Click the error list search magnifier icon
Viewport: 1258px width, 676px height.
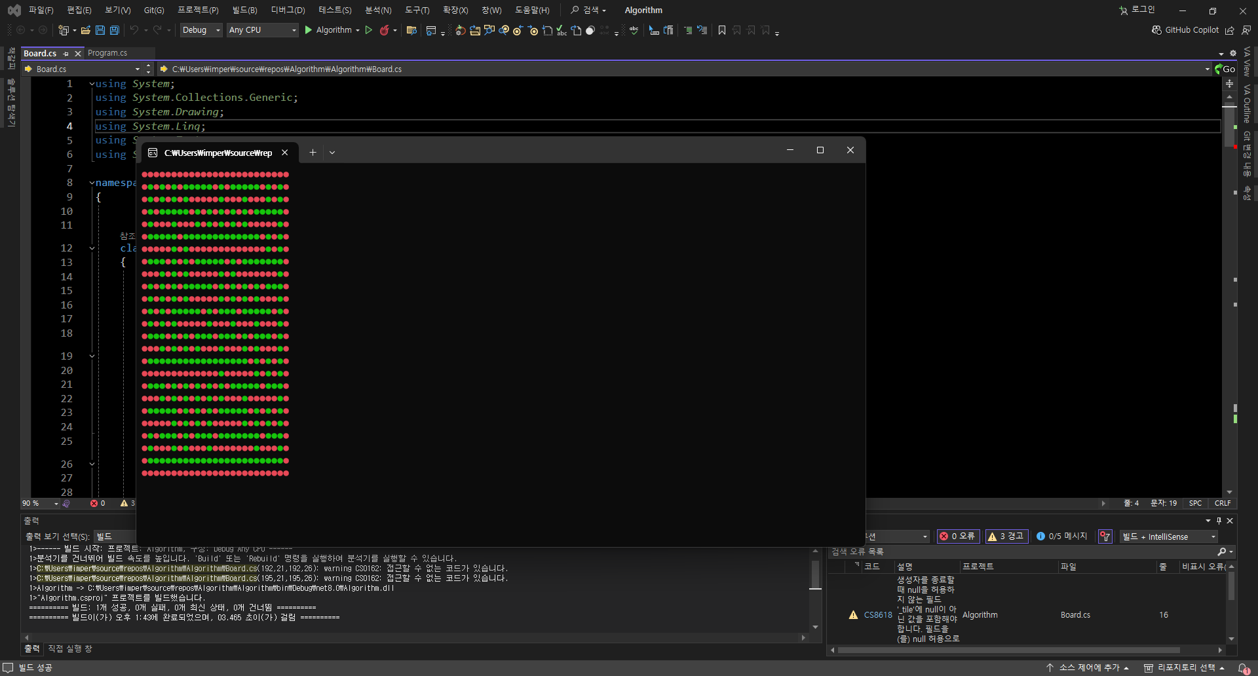(1221, 552)
